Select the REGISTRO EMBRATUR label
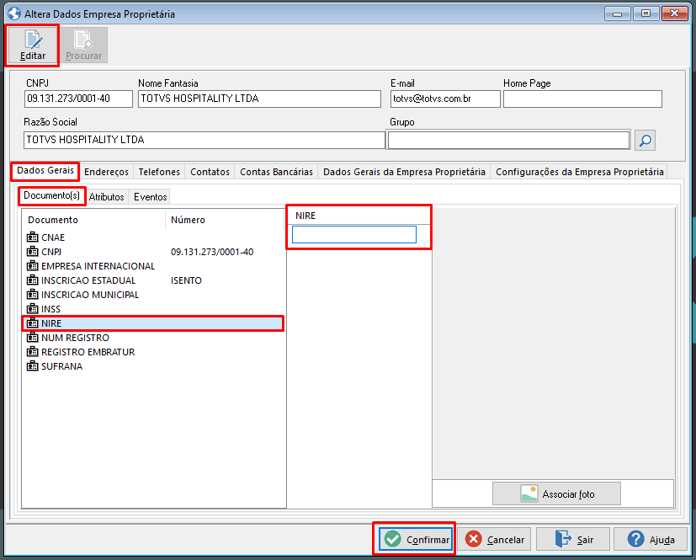 [x=88, y=352]
